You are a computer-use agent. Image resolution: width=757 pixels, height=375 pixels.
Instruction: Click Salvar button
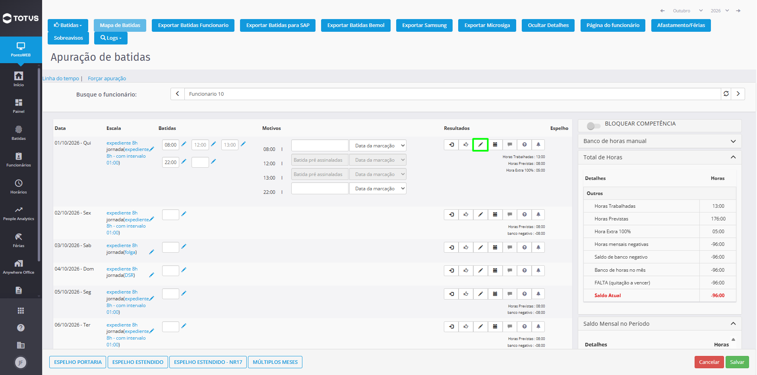737,362
